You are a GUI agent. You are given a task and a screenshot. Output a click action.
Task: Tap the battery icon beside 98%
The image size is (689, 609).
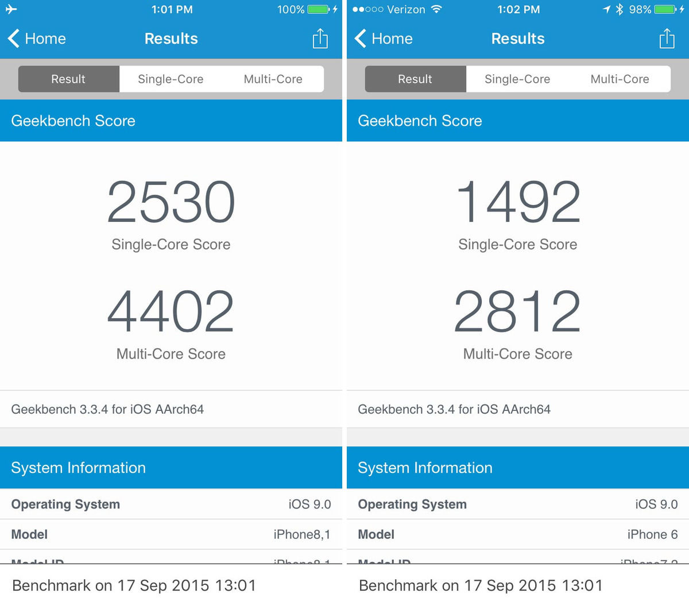pyautogui.click(x=665, y=9)
